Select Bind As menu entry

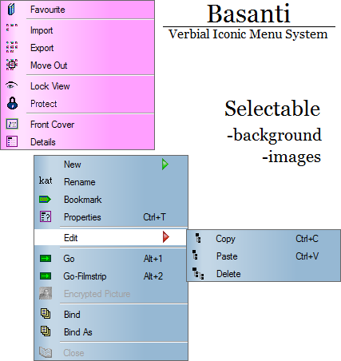point(111,332)
